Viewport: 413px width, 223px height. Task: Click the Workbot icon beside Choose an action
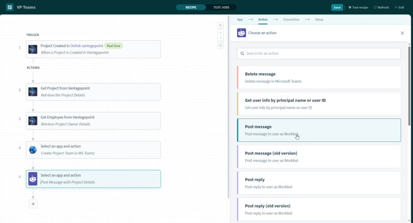tap(241, 33)
